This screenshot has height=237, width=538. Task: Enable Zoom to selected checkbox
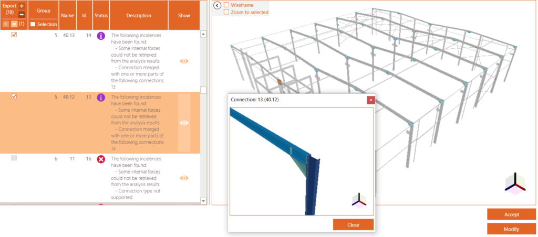click(x=226, y=12)
